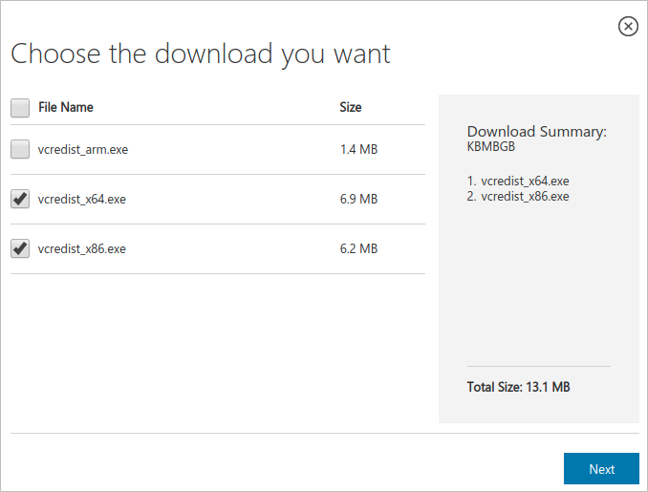
Task: Click summary item 1 vcredist_x64.exe
Action: click(518, 181)
